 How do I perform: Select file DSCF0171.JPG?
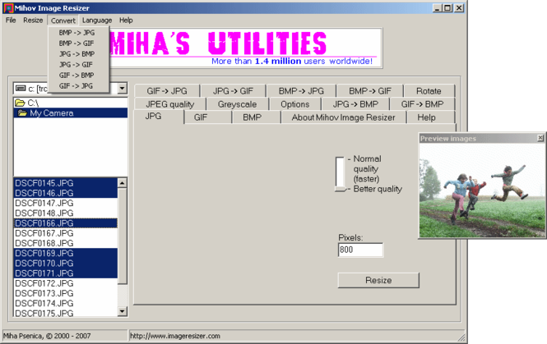[x=66, y=273]
